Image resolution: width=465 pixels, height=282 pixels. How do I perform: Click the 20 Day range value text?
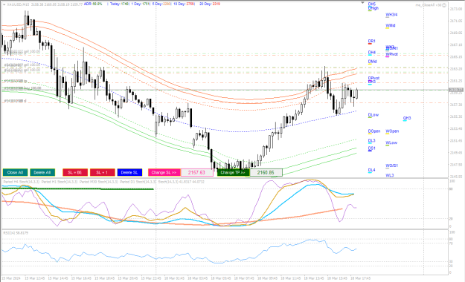210,4
